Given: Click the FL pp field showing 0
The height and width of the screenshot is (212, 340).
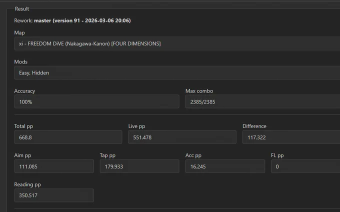Looking at the screenshot, I should pyautogui.click(x=305, y=166).
